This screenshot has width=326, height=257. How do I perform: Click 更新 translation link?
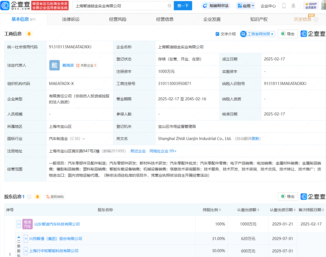pyautogui.click(x=255, y=139)
